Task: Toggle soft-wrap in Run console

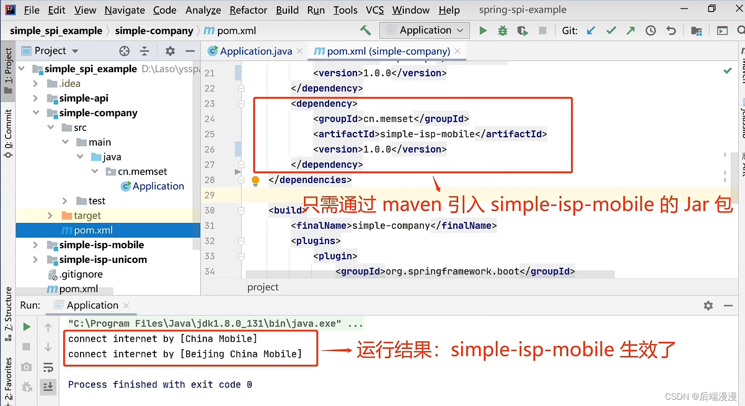Action: pos(48,367)
